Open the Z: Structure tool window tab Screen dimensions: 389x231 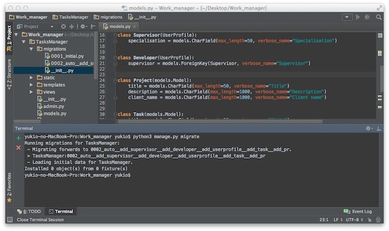click(9, 74)
